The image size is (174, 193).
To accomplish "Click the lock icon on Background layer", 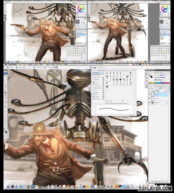I will click(166, 102).
